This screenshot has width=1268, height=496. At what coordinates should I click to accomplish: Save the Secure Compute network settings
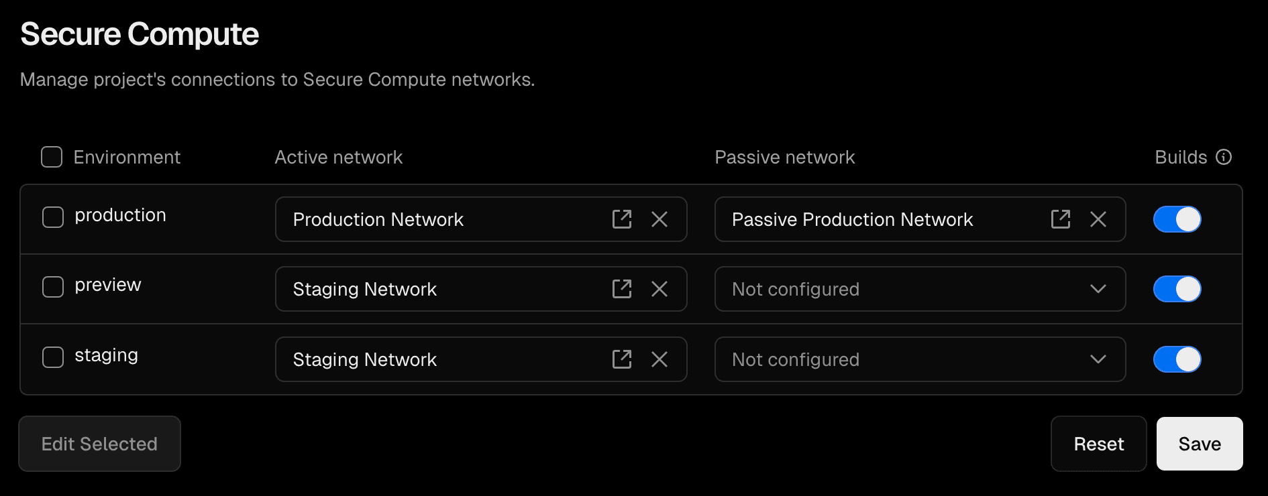1199,443
